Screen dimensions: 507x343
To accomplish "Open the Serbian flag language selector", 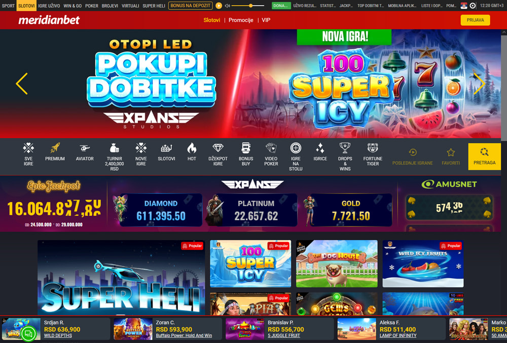I will [464, 6].
